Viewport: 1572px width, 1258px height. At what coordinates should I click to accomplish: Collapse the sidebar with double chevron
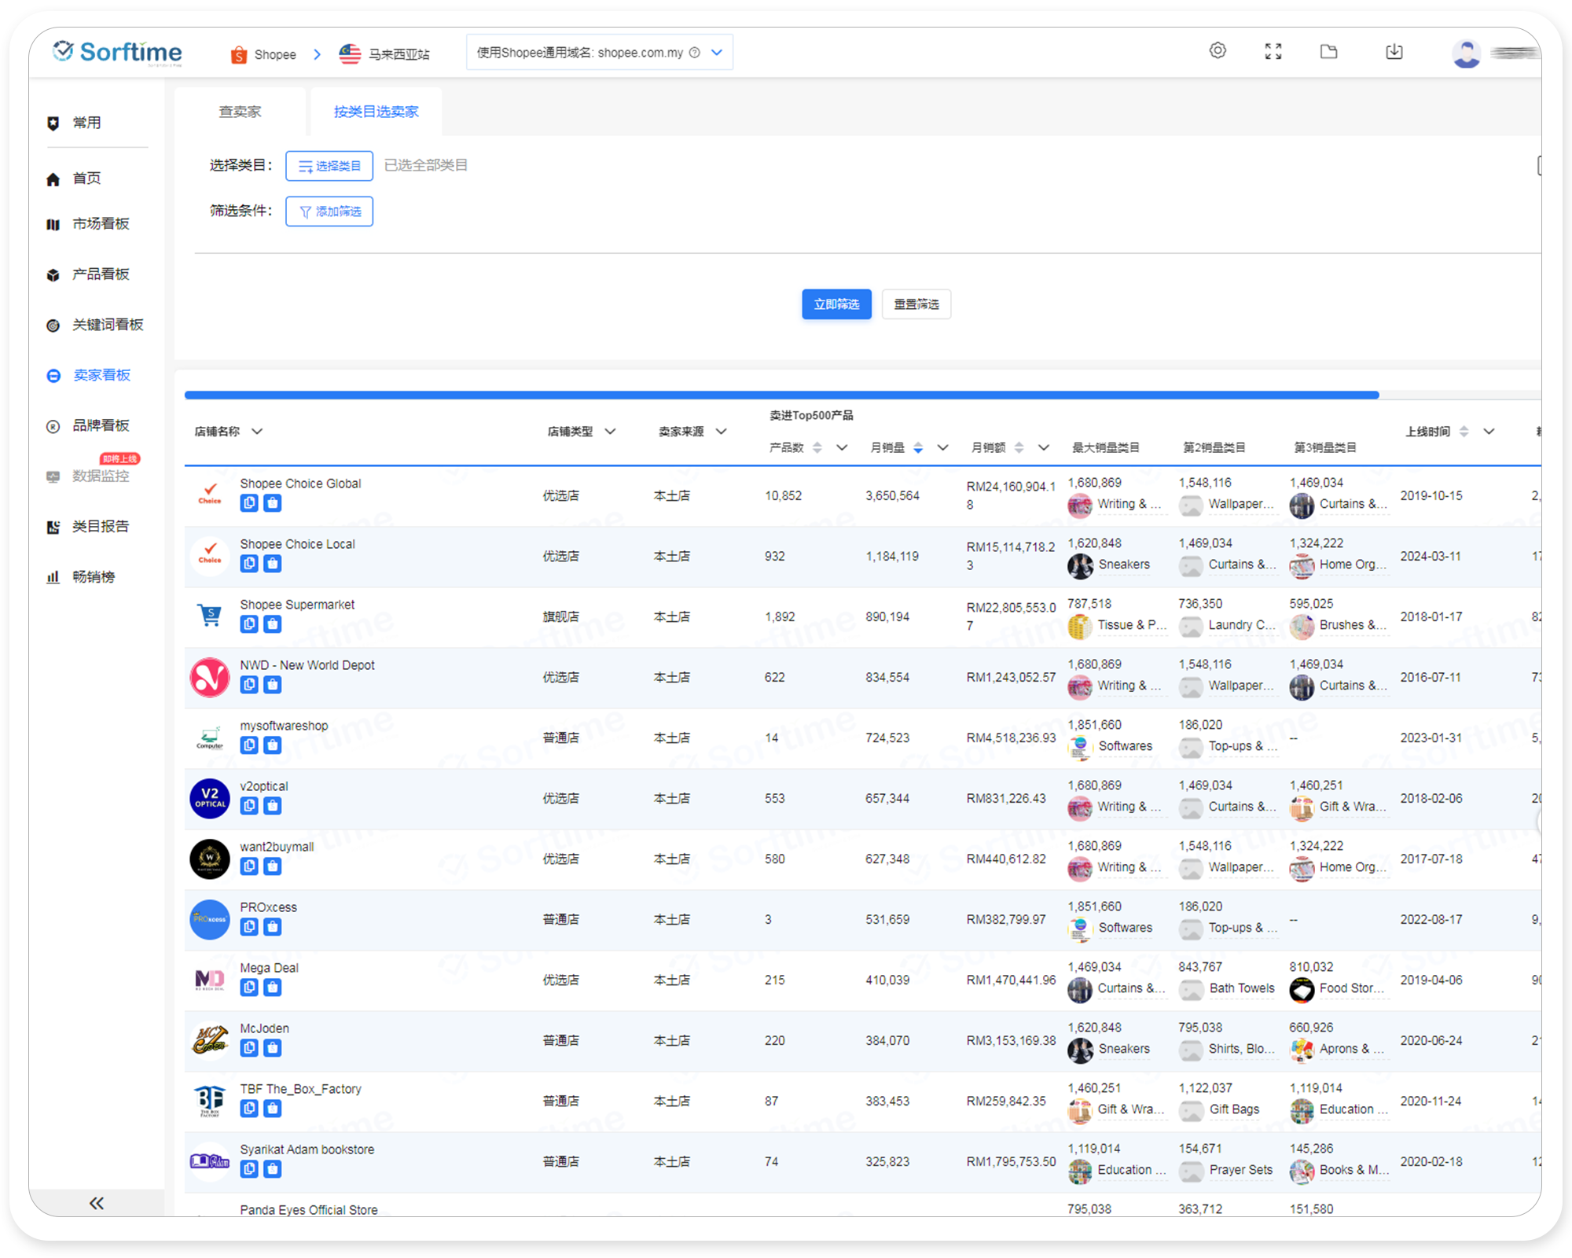click(x=96, y=1203)
